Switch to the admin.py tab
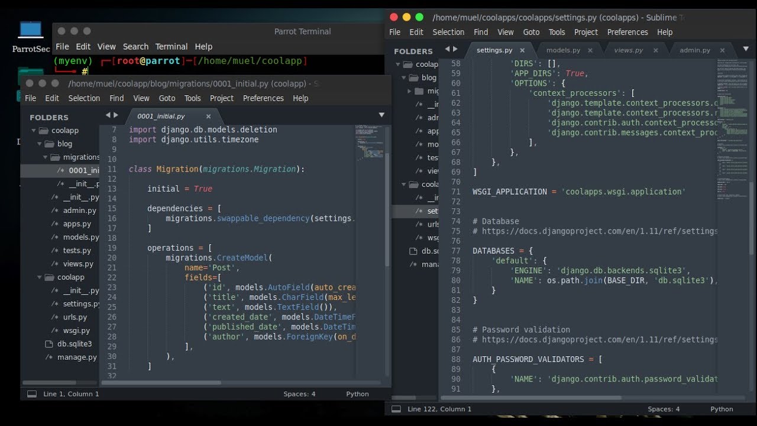 (x=695, y=51)
